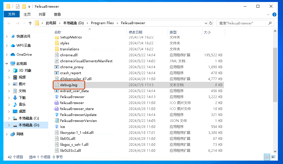Screen dimensions: 283x164
Task: Click the Up directory arrow
Action: (30, 23)
